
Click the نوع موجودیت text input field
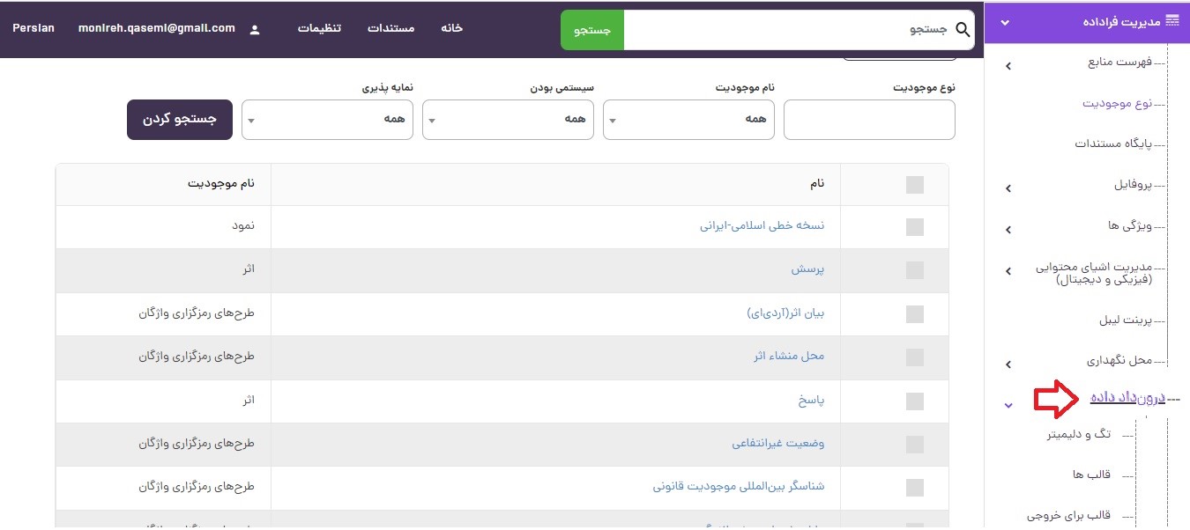(868, 120)
